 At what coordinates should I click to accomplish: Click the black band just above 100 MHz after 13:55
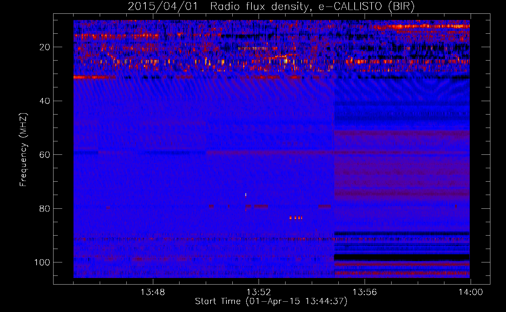click(x=402, y=257)
